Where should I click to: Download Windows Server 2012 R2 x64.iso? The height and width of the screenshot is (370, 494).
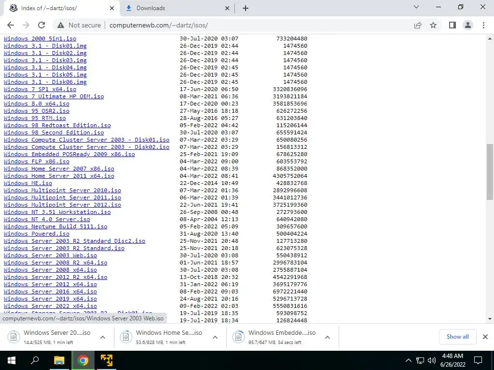(x=55, y=277)
